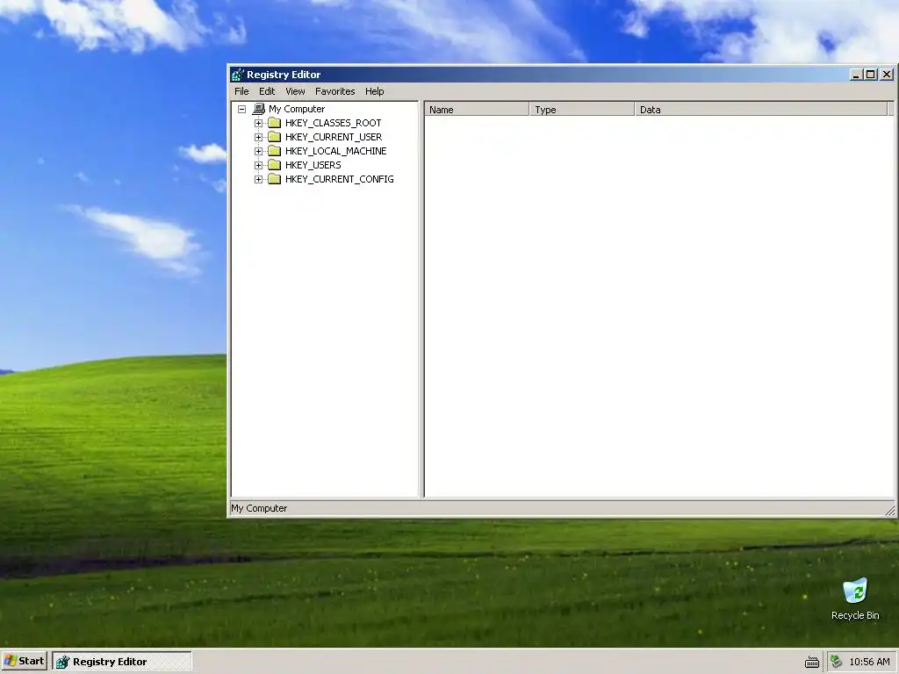Expand the HKEY_CURRENT_USER node
The width and height of the screenshot is (899, 674).
(259, 137)
